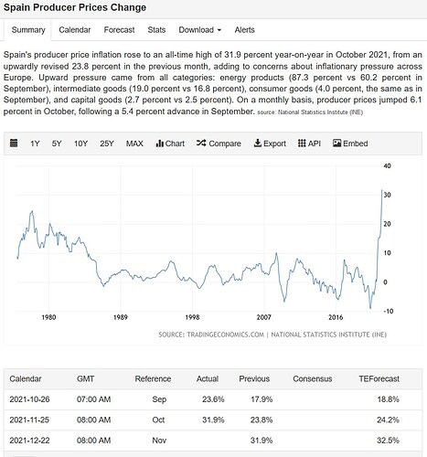Open the calendar date range icon
This screenshot has width=427, height=457.
click(14, 143)
